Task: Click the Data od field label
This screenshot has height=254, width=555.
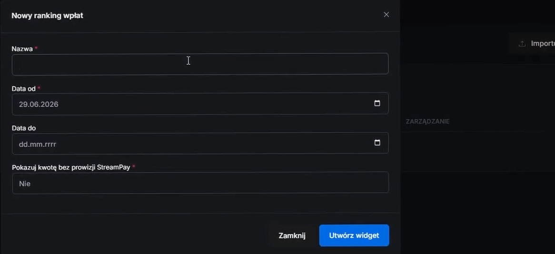Action: coord(24,89)
